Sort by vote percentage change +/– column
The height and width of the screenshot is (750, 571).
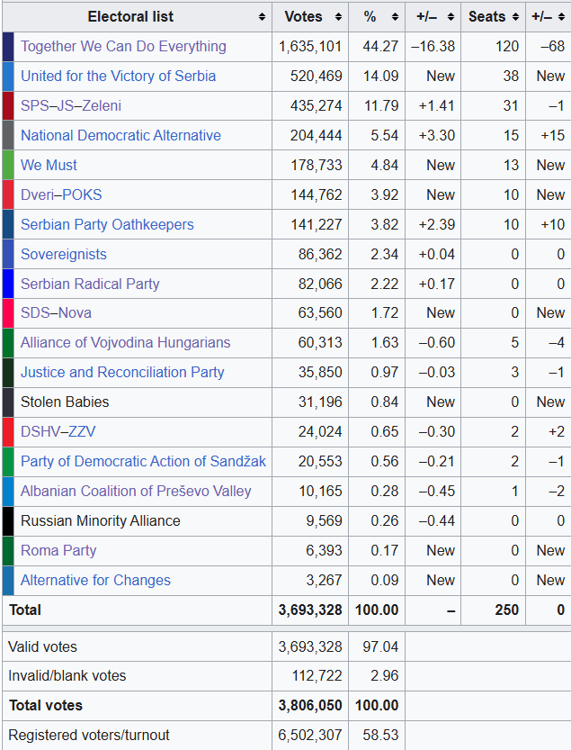point(449,17)
